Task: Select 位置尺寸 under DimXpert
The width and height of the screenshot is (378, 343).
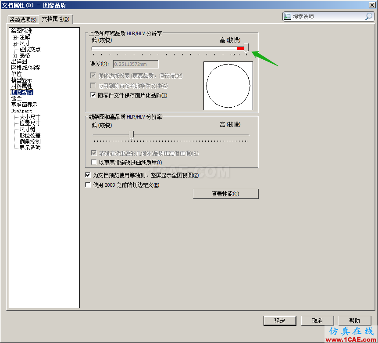Action: click(30, 123)
